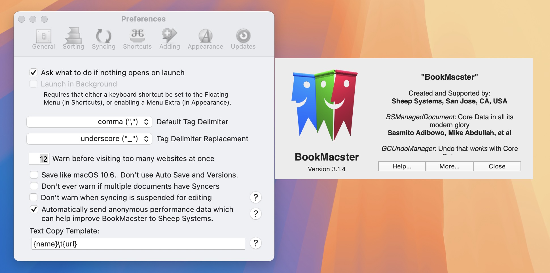The image size is (550, 273).
Task: Open the General preferences icon
Action: [43, 39]
